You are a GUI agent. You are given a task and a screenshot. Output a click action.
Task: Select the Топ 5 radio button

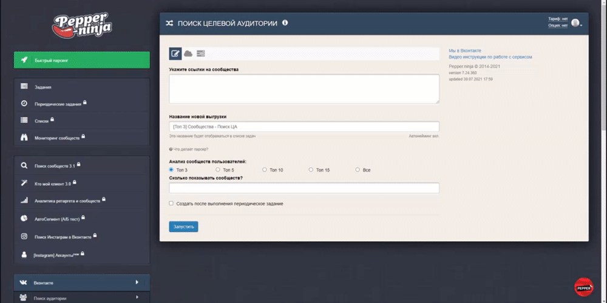pos(217,170)
